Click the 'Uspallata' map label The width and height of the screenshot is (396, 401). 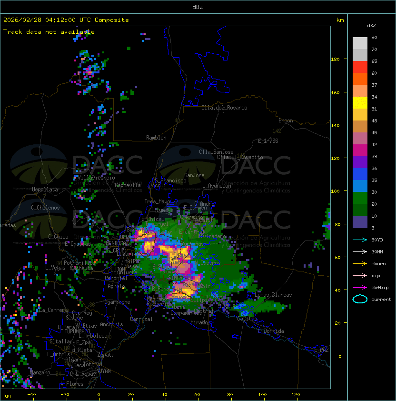point(45,190)
